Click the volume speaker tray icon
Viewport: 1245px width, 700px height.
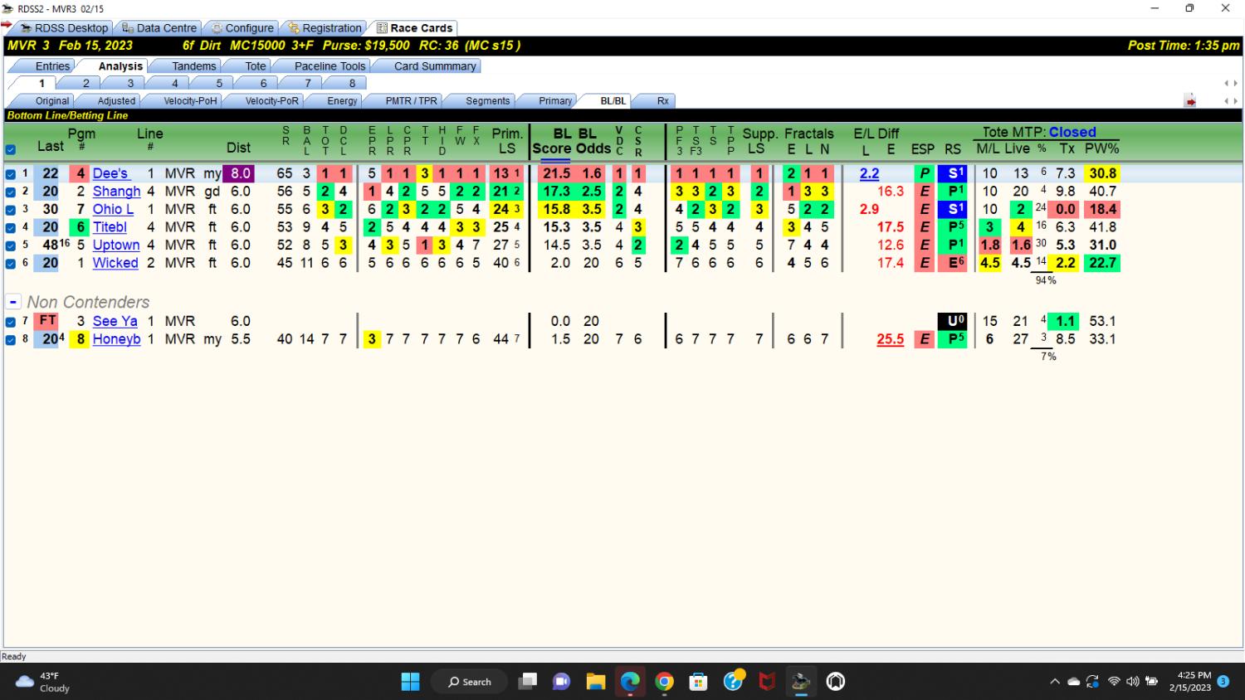[x=1132, y=682]
